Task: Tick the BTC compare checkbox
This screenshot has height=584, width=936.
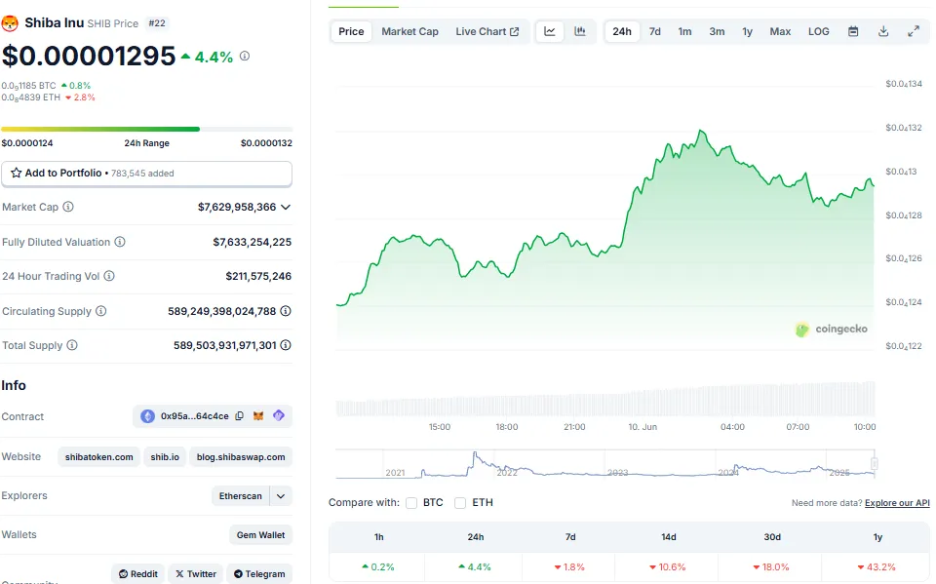Action: 411,503
